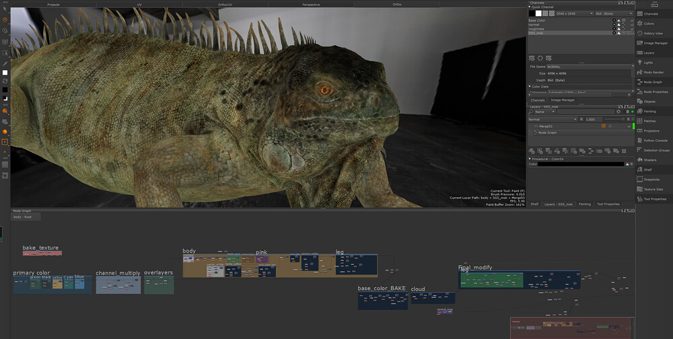Open the 2048 x 2048 size dropdown
673x339 pixels.
574,13
